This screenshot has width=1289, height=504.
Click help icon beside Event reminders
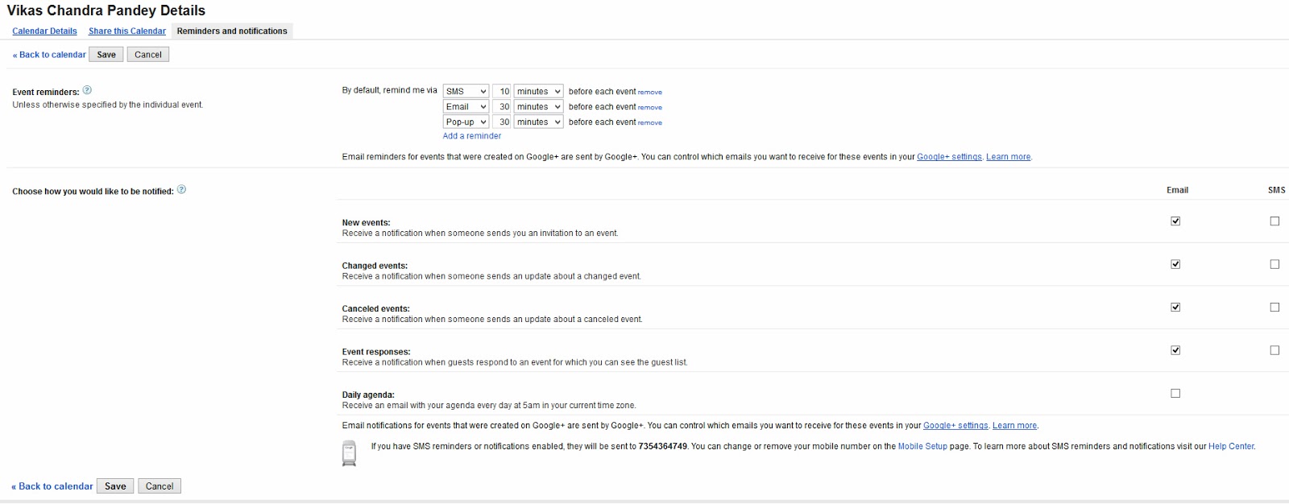coord(87,90)
